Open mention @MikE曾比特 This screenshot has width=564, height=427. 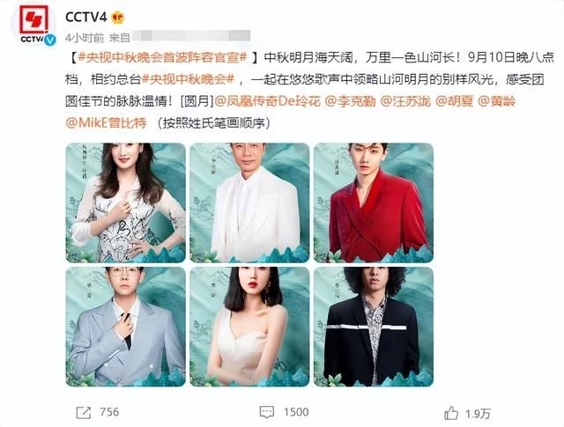click(x=106, y=123)
